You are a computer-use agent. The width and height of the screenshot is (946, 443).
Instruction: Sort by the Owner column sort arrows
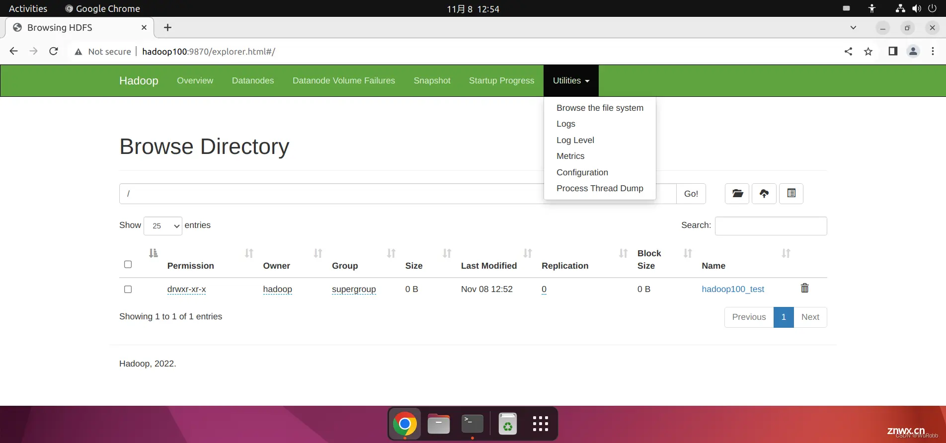pos(318,253)
